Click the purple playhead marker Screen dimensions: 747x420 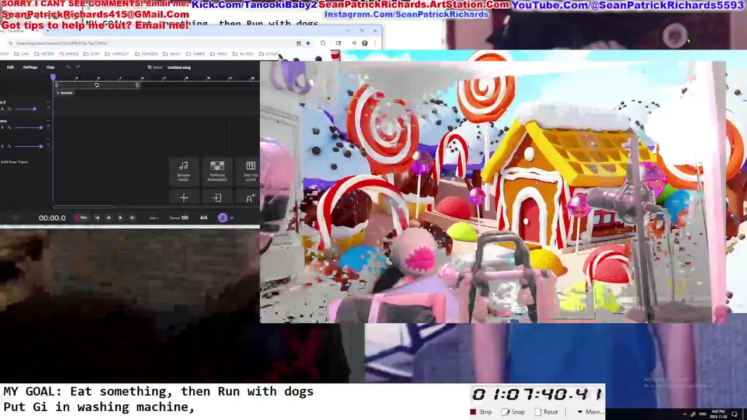[53, 77]
